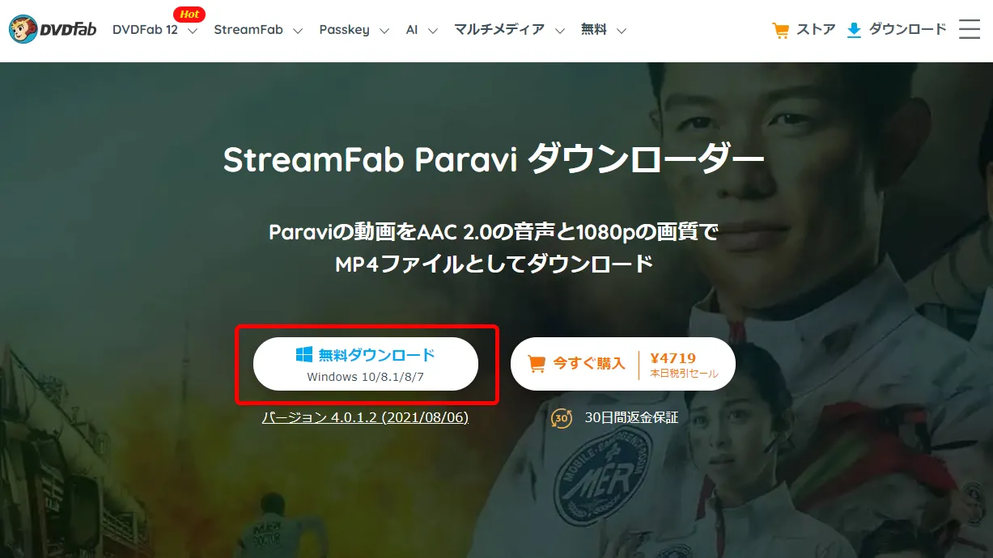Expand the AI dropdown chevron
The image size is (993, 558).
pyautogui.click(x=433, y=31)
